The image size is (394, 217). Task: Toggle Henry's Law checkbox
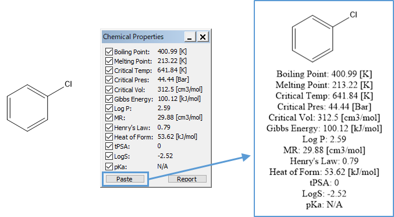(x=109, y=128)
